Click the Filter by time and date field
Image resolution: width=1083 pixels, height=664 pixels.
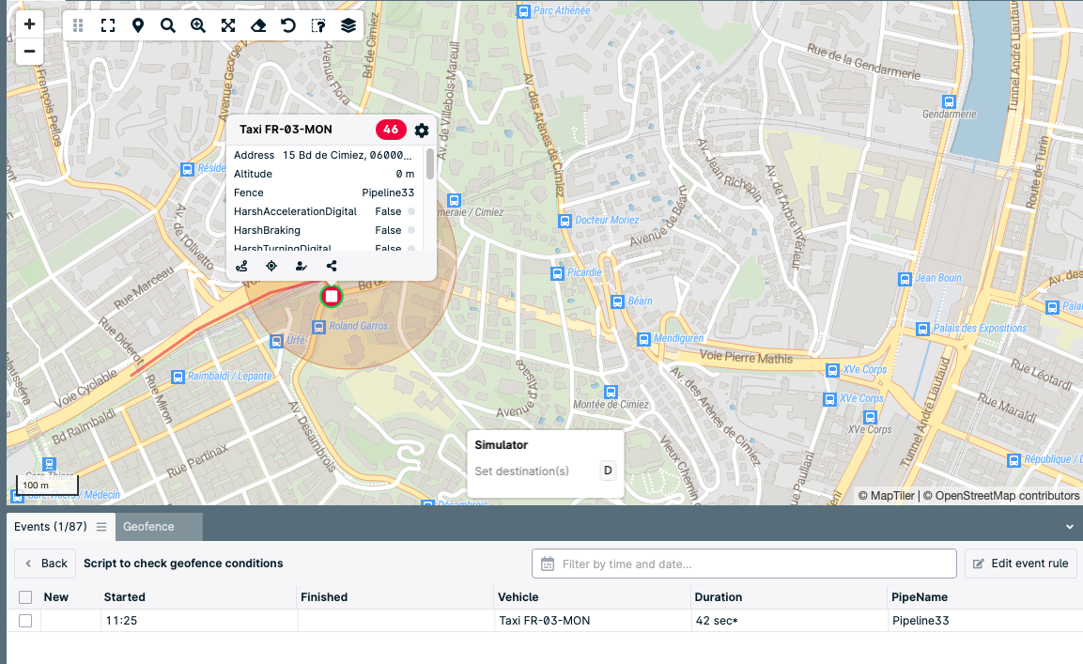click(x=744, y=564)
